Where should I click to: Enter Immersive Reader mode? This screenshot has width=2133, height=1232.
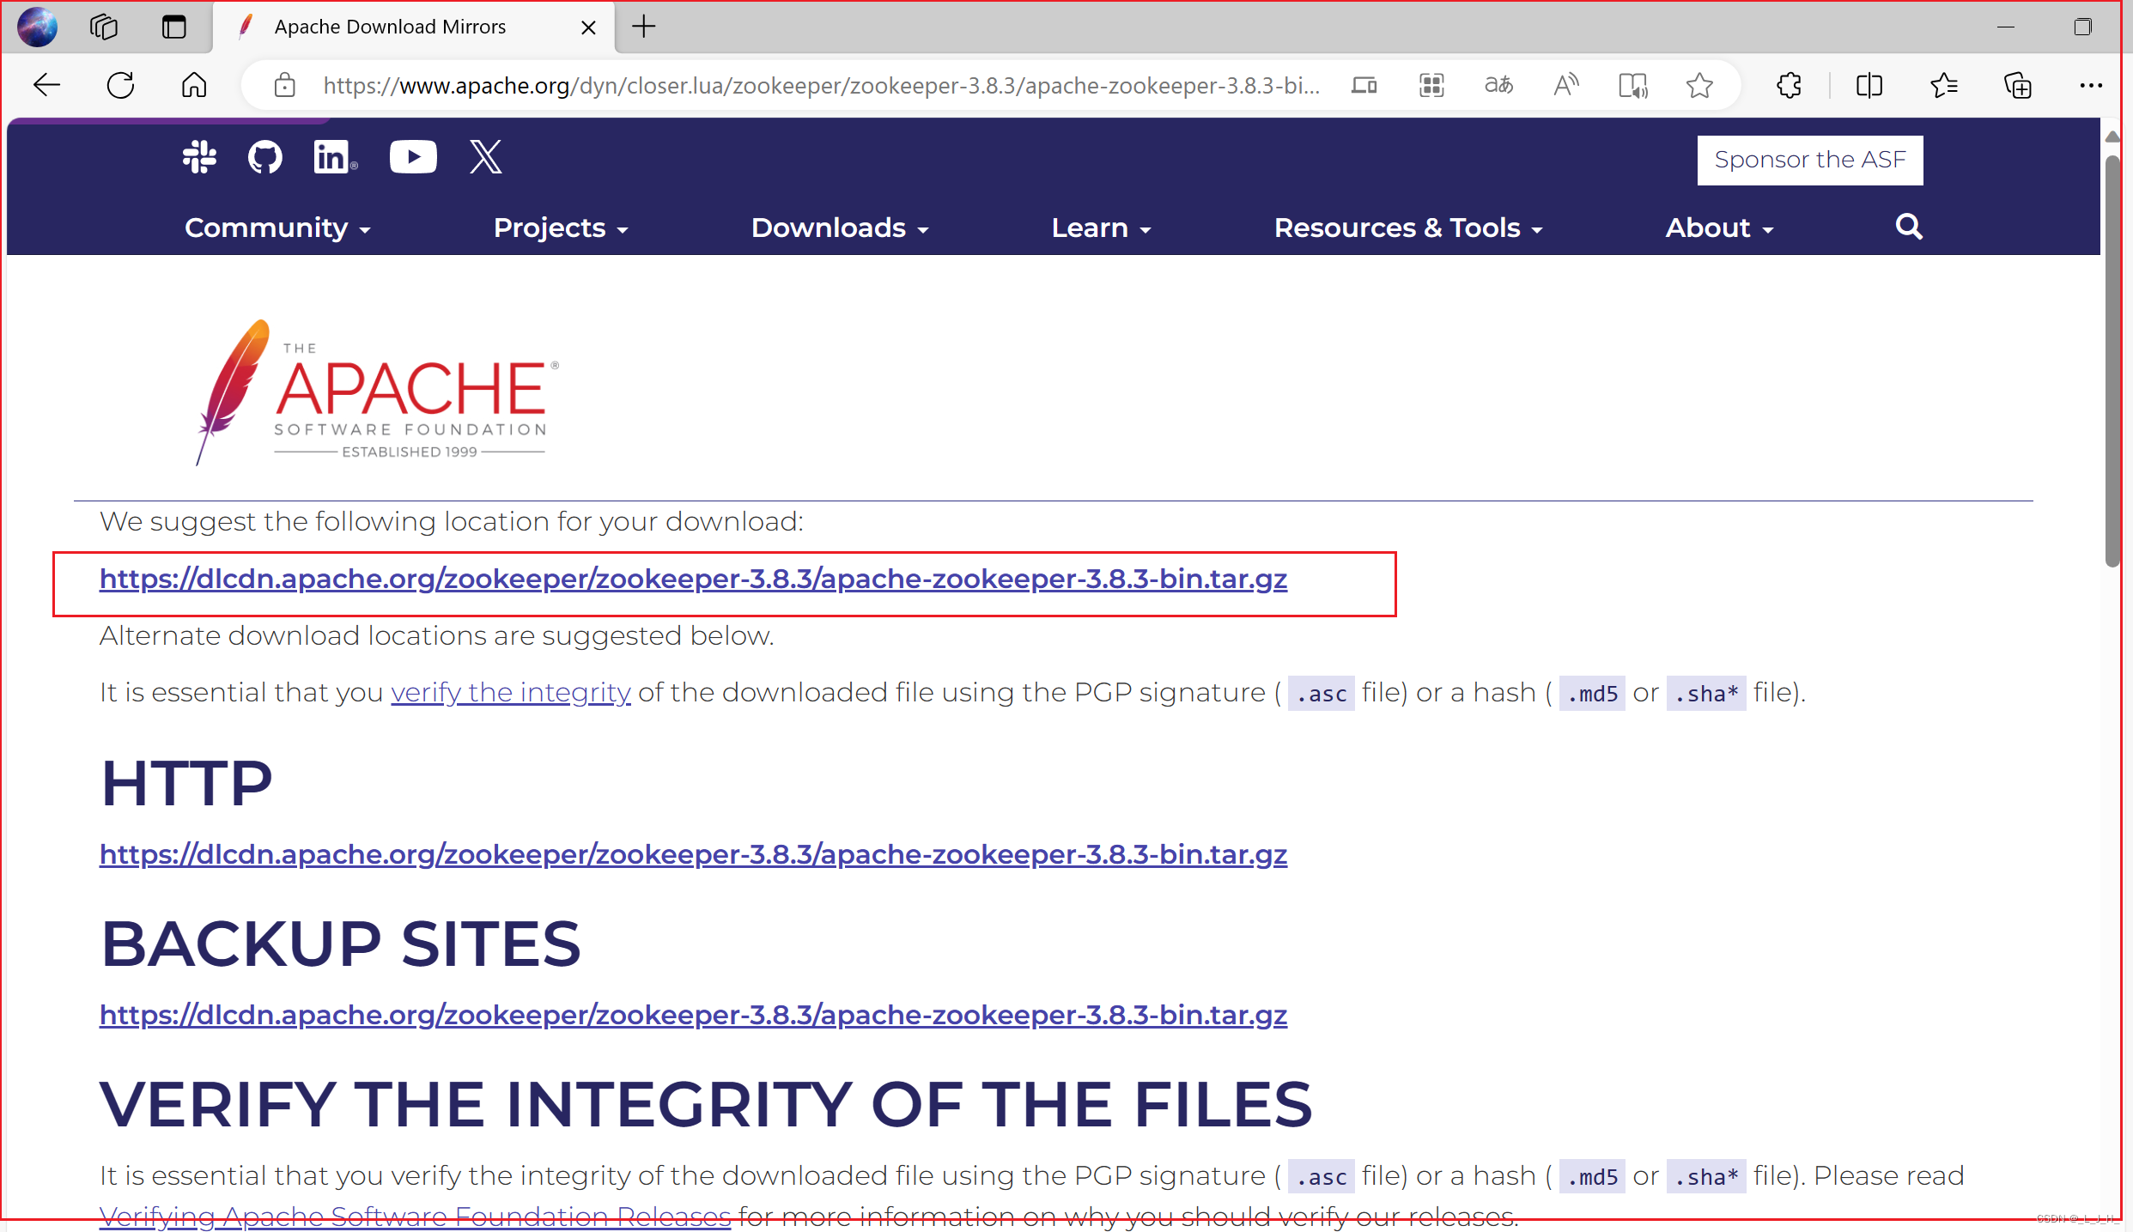click(x=1632, y=85)
